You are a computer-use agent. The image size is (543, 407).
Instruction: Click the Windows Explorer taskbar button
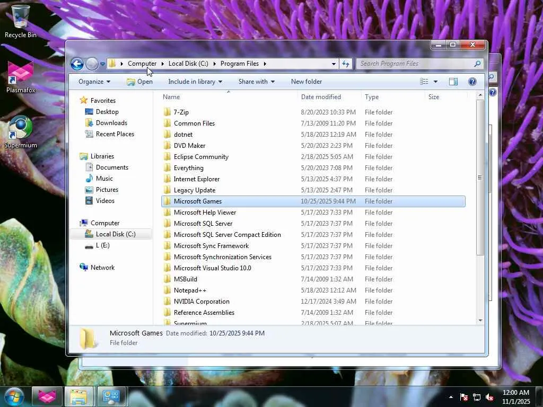(x=79, y=397)
